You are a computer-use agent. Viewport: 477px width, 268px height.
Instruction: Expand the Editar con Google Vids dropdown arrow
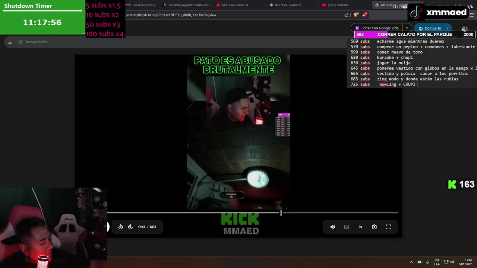407,28
